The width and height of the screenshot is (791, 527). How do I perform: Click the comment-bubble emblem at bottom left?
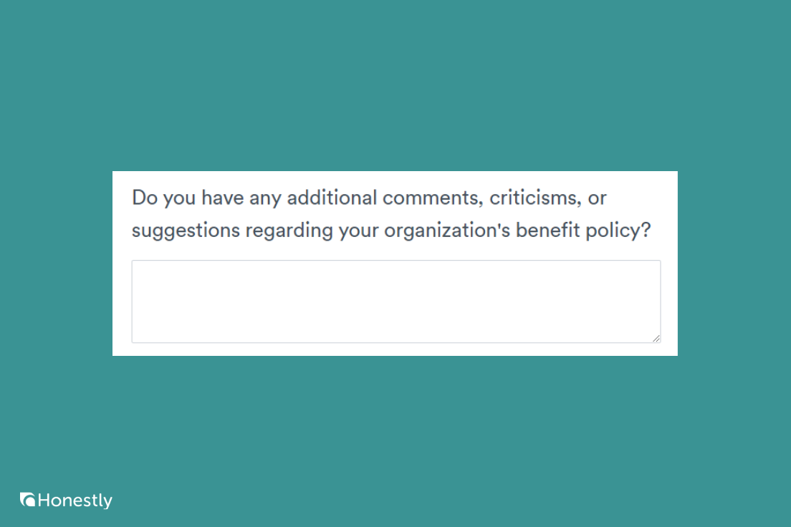coord(29,501)
